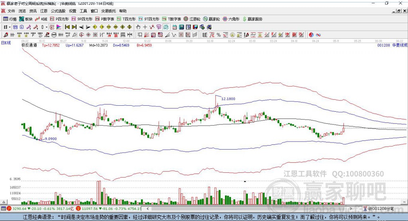The image size is (408, 221).
Task: Open the 江恩轮 Gann wheel
Action: tap(192, 19)
